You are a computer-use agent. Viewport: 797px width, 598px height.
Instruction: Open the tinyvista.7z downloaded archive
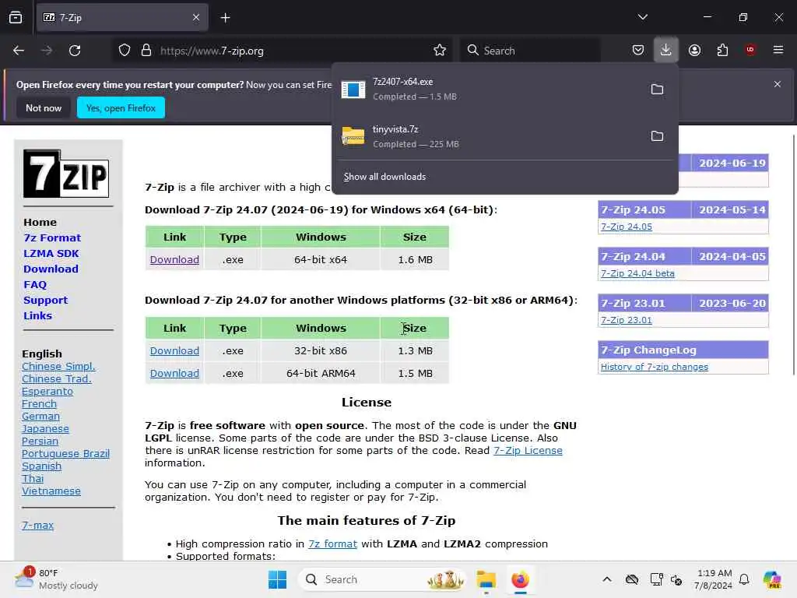pos(488,136)
